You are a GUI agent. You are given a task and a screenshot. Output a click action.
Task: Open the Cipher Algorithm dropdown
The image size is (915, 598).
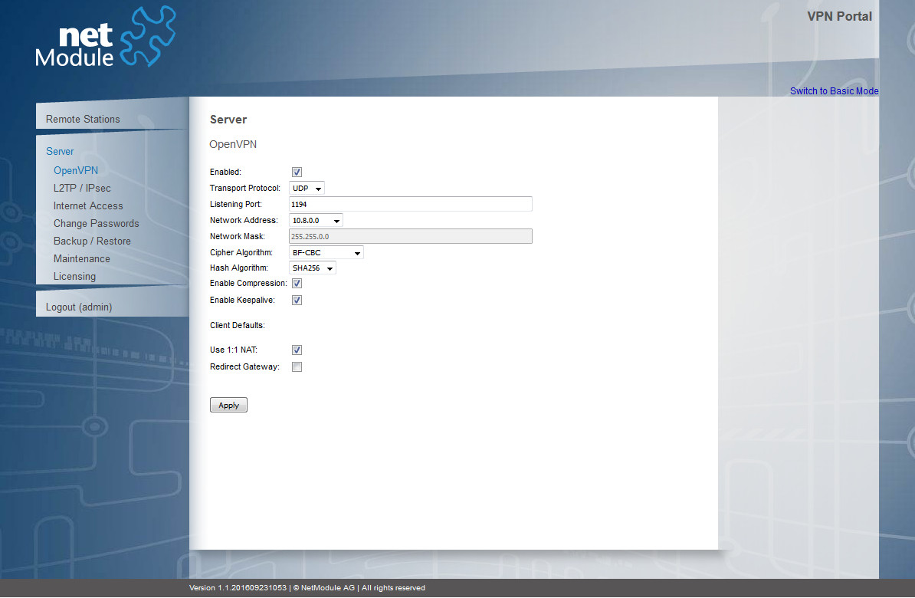[x=326, y=253]
